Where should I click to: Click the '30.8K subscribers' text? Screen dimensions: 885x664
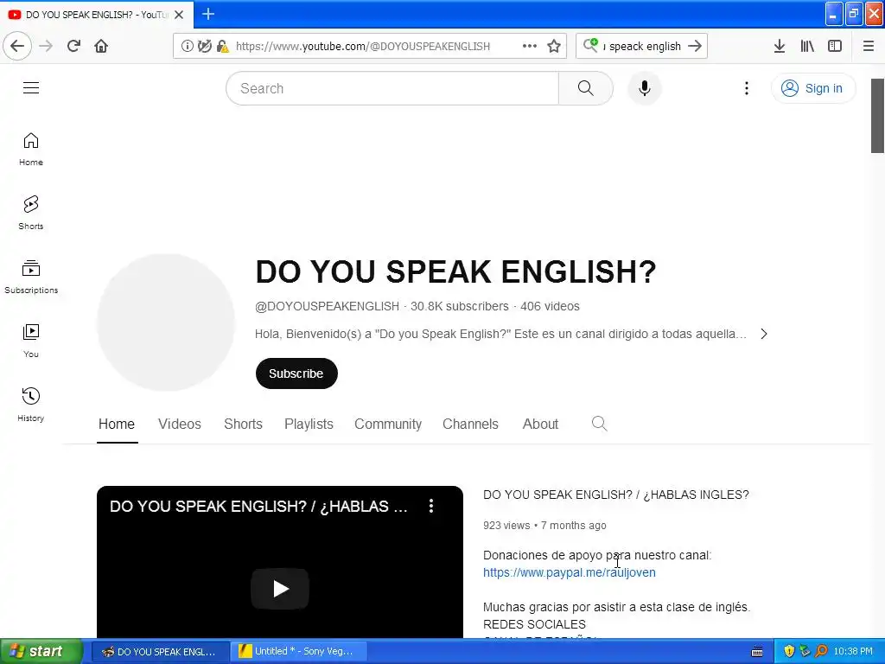point(460,306)
